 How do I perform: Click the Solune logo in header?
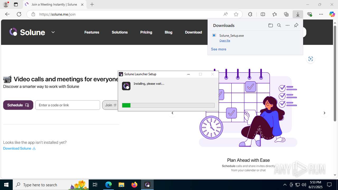click(x=27, y=32)
